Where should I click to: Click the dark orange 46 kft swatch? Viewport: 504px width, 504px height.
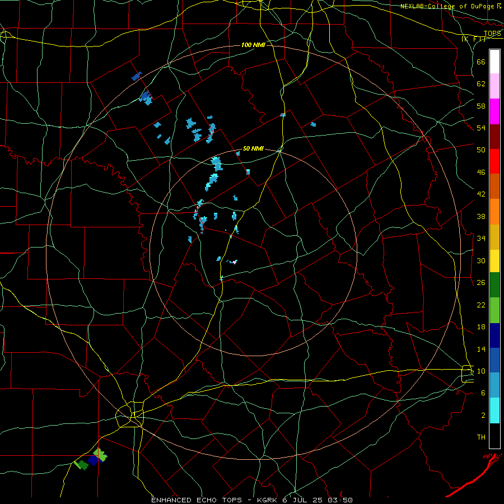[x=494, y=186]
